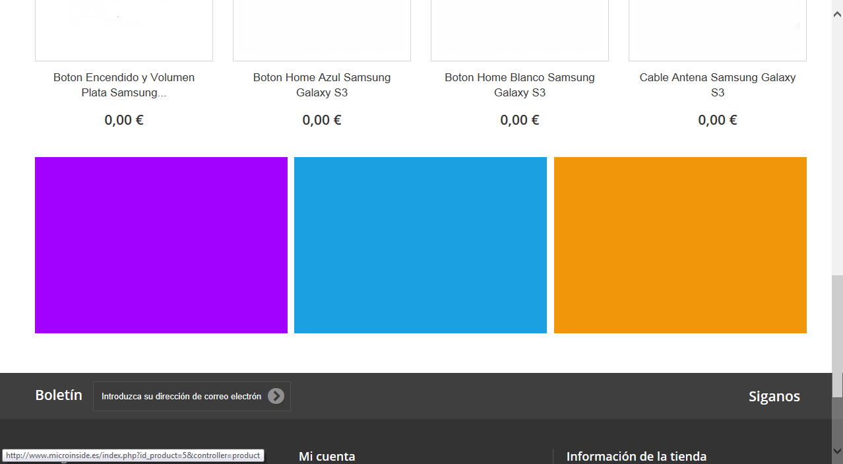Open Cable Antena Samsung Galaxy S3 product

718,85
